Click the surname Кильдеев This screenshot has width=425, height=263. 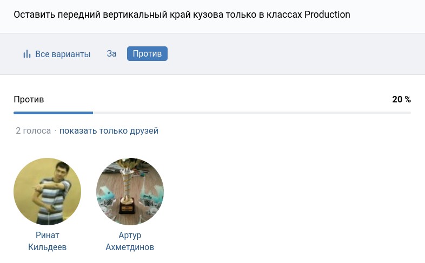click(47, 247)
